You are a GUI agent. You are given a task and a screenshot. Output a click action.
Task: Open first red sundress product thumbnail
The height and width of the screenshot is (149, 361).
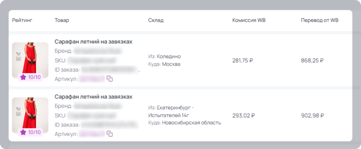click(30, 60)
